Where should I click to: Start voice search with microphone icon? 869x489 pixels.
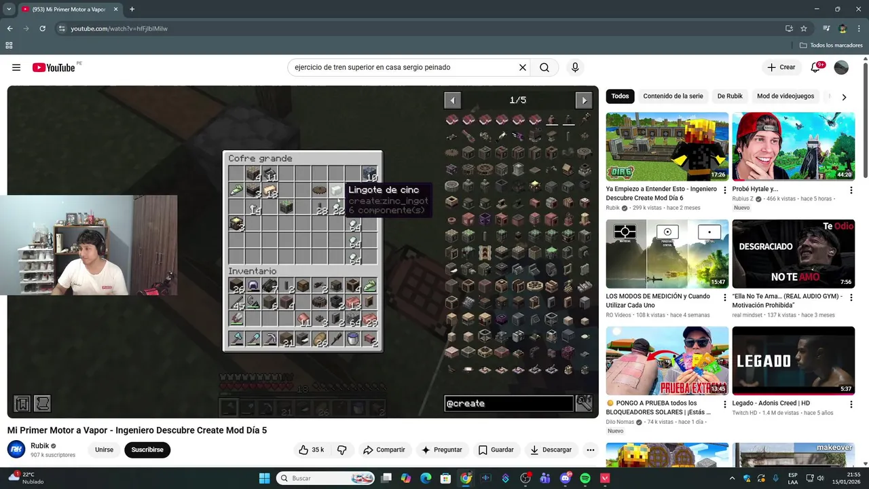(x=575, y=67)
